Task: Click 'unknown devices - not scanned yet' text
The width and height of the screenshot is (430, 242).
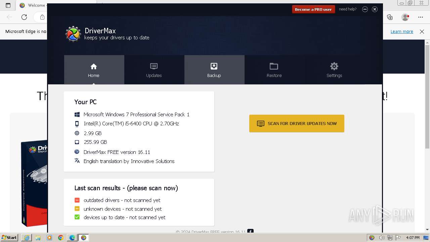Action: pos(123,209)
